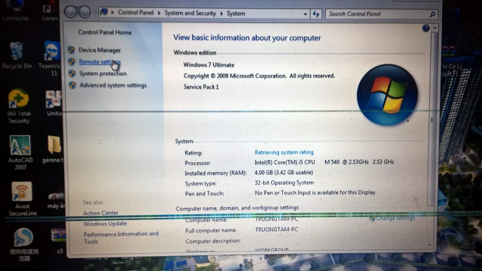Open Windows Update link
Viewport: 482px width, 271px height.
(105, 223)
